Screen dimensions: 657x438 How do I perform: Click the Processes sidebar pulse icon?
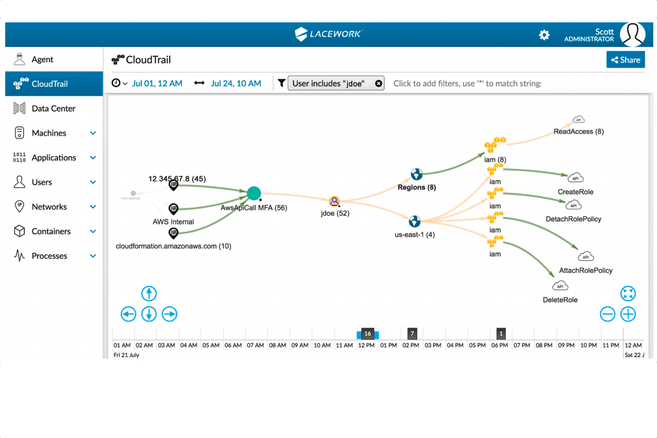point(19,256)
